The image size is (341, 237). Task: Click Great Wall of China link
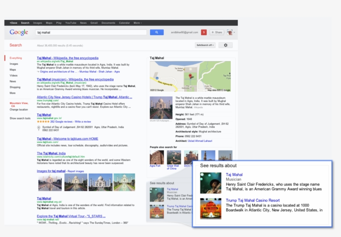(173, 167)
